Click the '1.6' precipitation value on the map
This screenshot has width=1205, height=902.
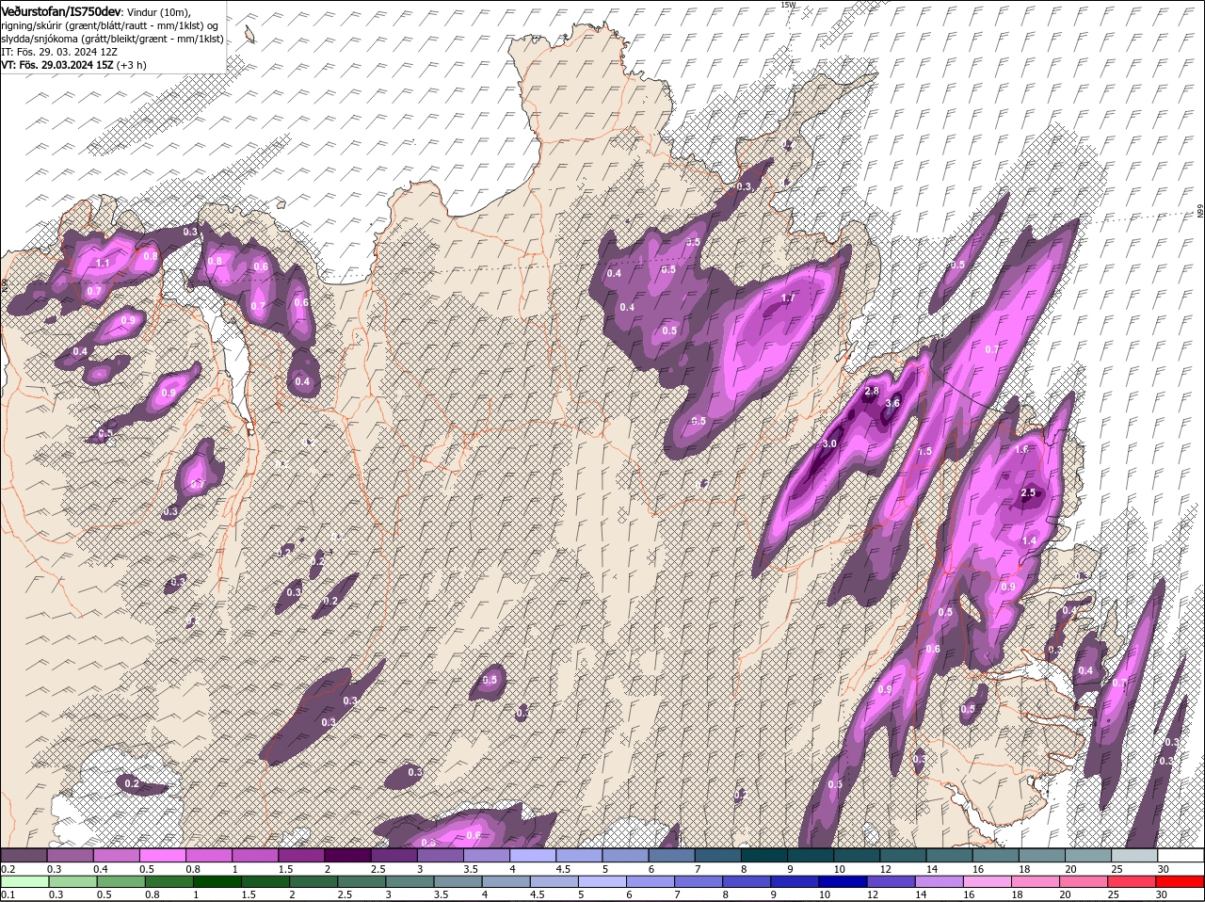[x=1022, y=450]
